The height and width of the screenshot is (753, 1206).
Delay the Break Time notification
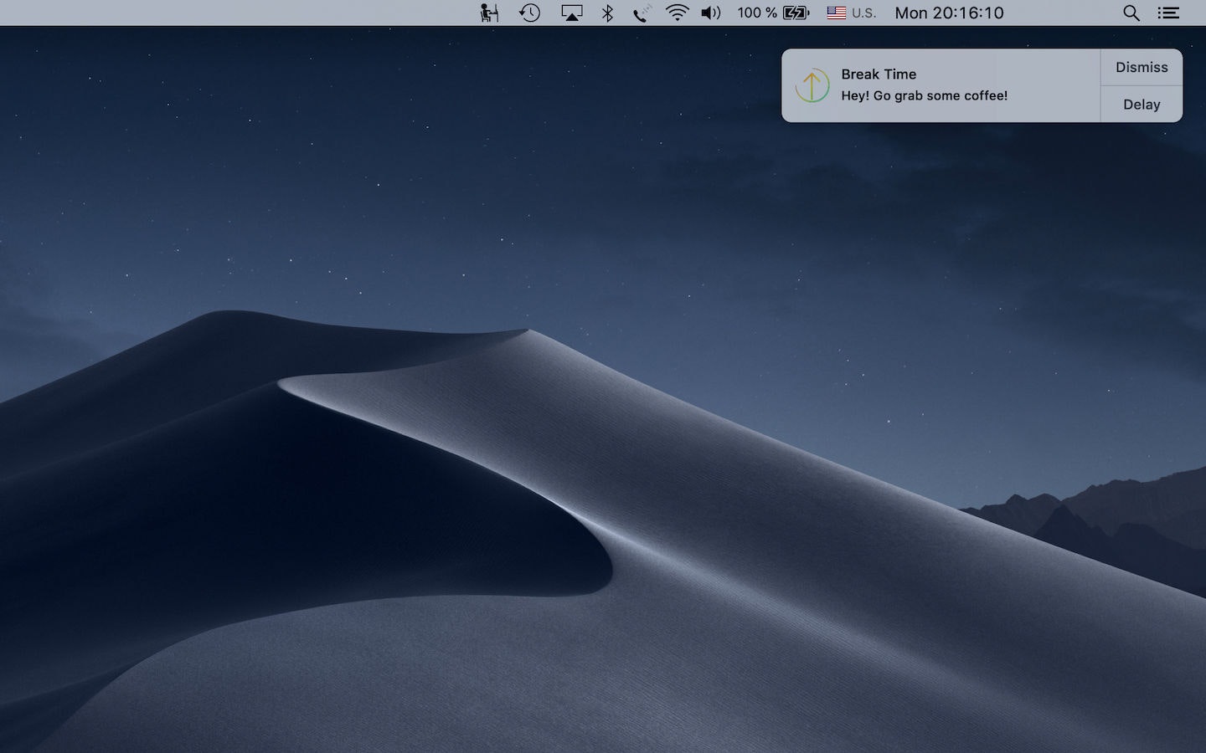[x=1142, y=105]
